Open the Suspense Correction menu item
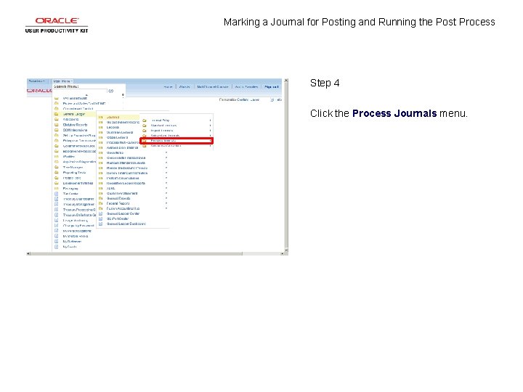Image resolution: width=523 pixels, height=392 pixels. (x=166, y=146)
